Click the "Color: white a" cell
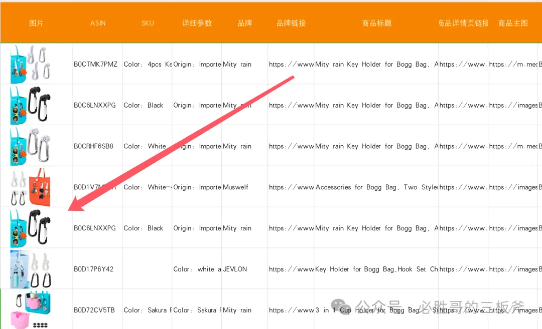Viewport: 542px width, 329px height. [197, 269]
